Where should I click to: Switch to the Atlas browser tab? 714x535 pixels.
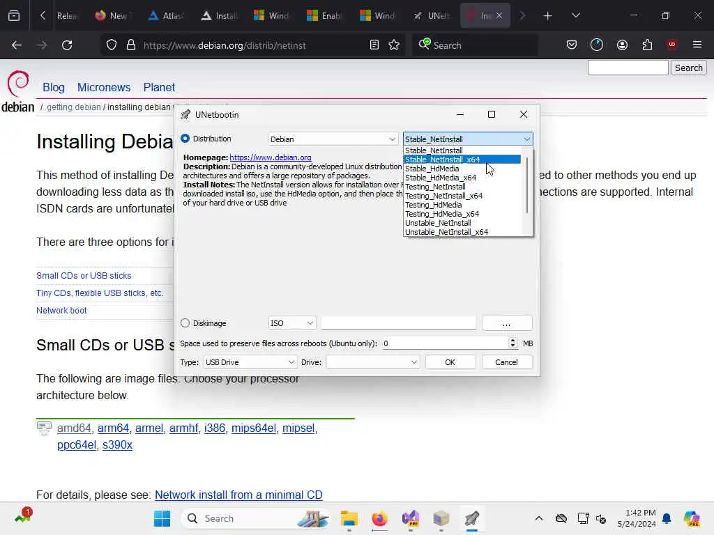pyautogui.click(x=167, y=16)
